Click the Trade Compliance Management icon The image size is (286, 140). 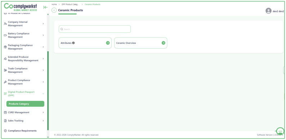pos(5,70)
